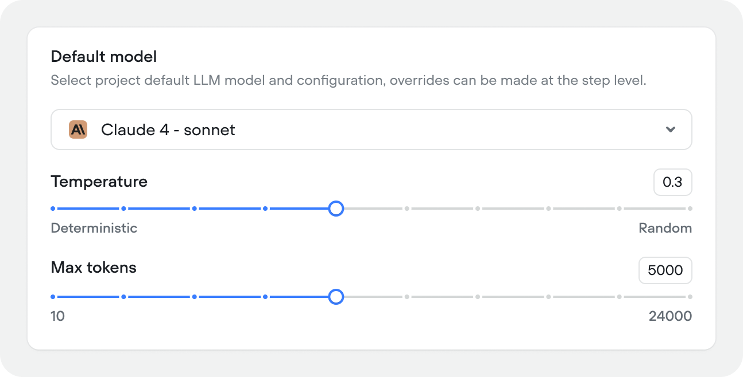Click the Anthropic logo icon
This screenshot has width=743, height=377.
click(x=78, y=129)
